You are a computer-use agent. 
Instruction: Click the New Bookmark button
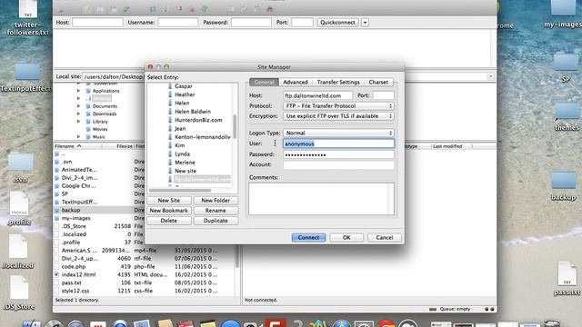coord(169,210)
